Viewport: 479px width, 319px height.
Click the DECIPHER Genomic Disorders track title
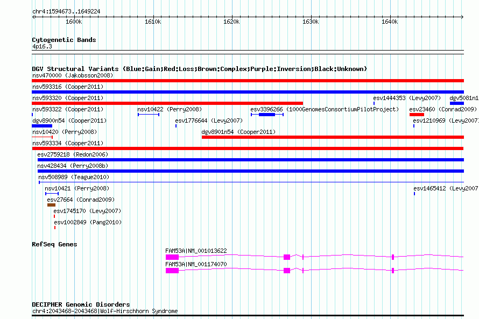pos(81,304)
